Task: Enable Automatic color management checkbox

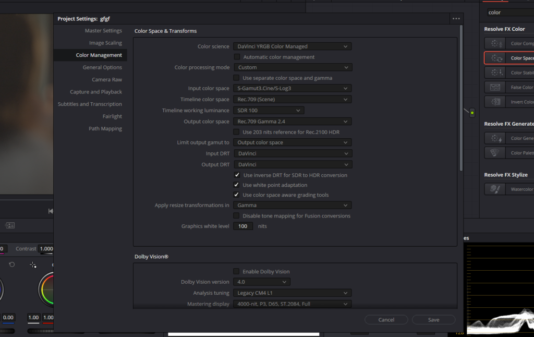Action: pyautogui.click(x=237, y=57)
